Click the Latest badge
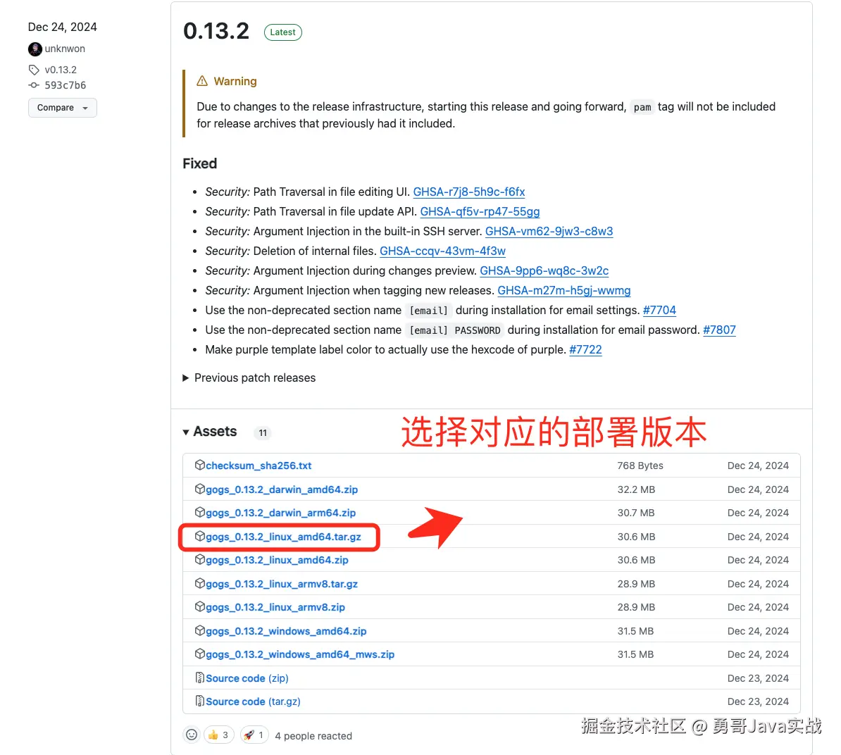The width and height of the screenshot is (841, 755). click(x=282, y=32)
